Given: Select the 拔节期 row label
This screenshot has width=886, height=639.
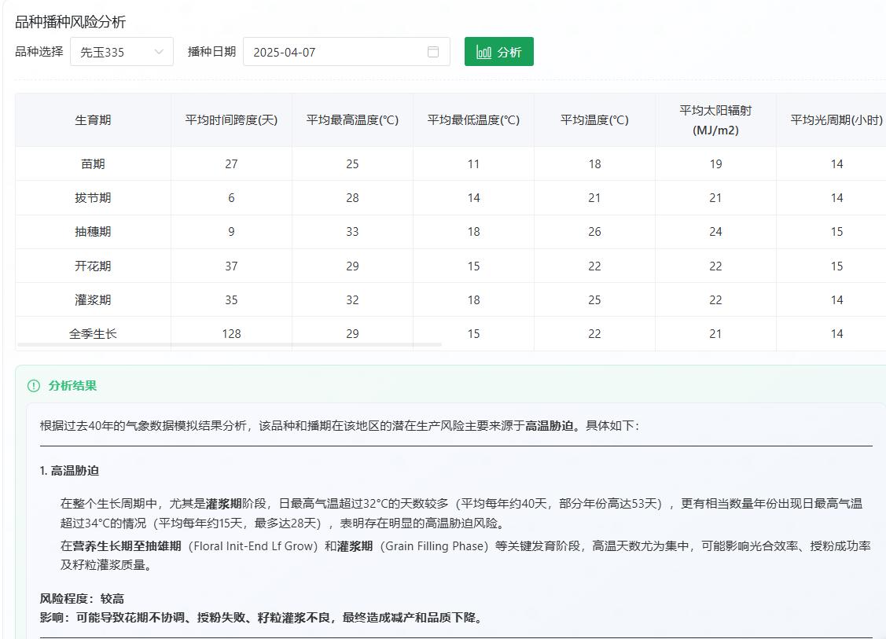Looking at the screenshot, I should (x=93, y=198).
